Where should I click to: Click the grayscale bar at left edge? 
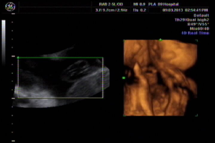4,42
